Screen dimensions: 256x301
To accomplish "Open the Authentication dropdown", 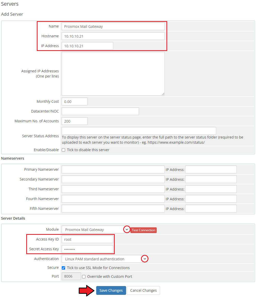I will (x=105, y=259).
